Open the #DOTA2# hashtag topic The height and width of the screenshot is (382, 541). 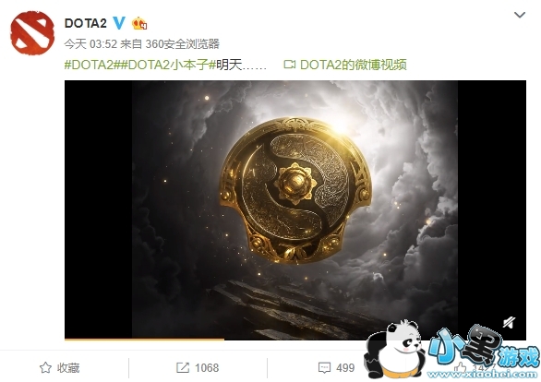[x=89, y=65]
